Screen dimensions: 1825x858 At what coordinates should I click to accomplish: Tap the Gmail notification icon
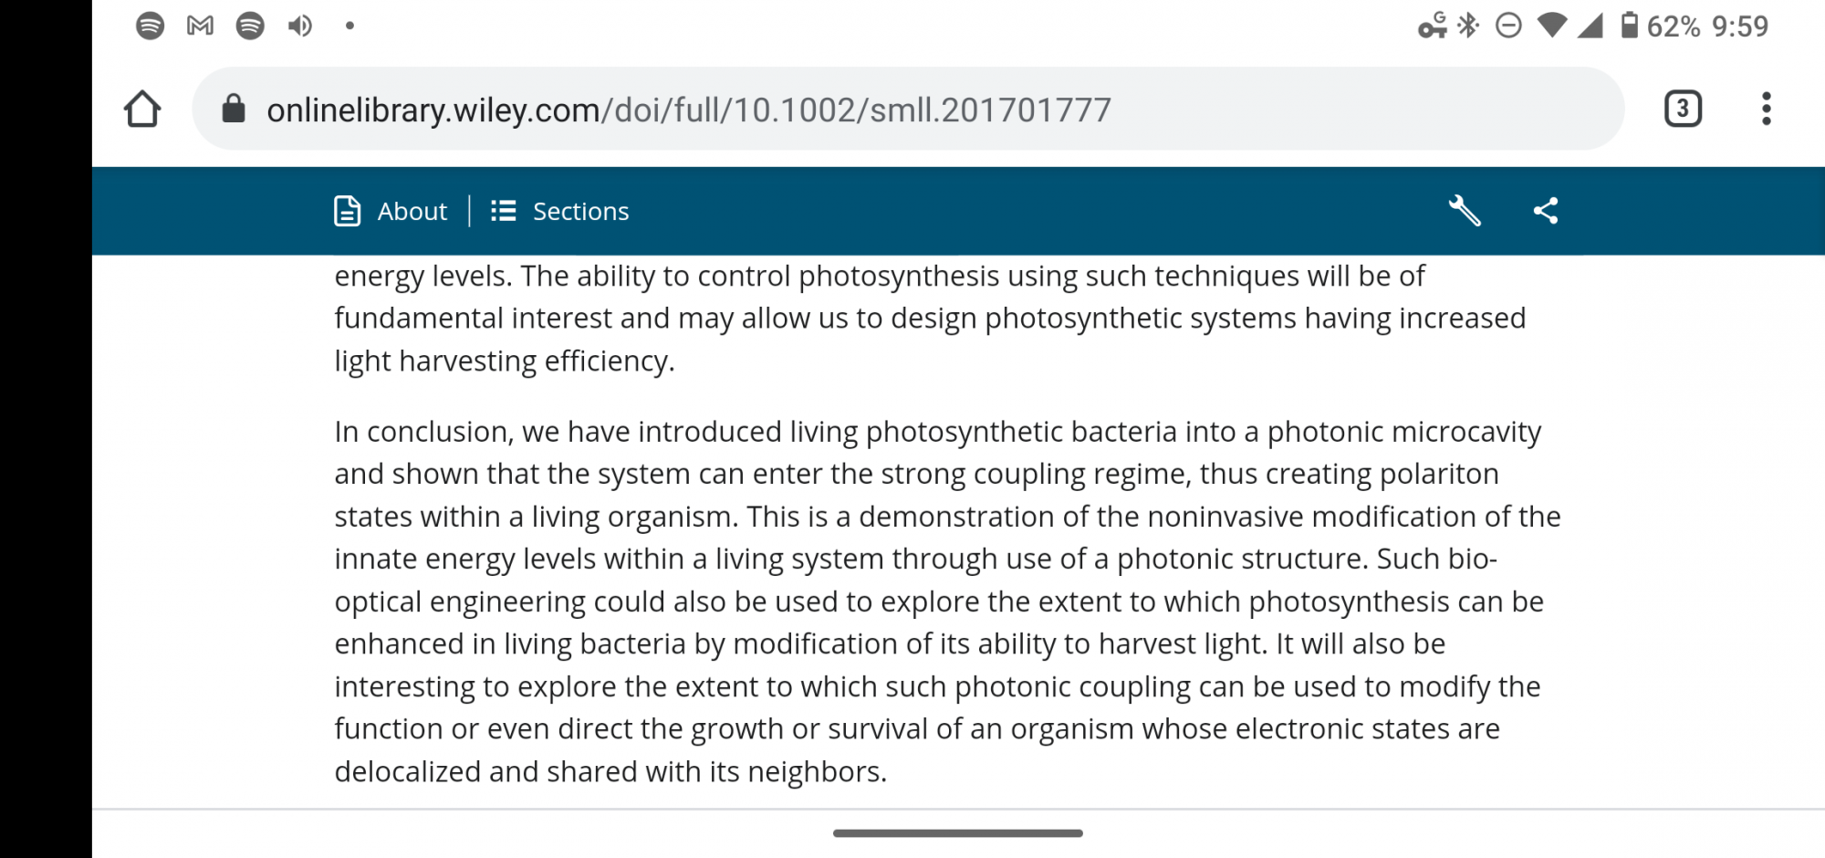click(x=200, y=26)
